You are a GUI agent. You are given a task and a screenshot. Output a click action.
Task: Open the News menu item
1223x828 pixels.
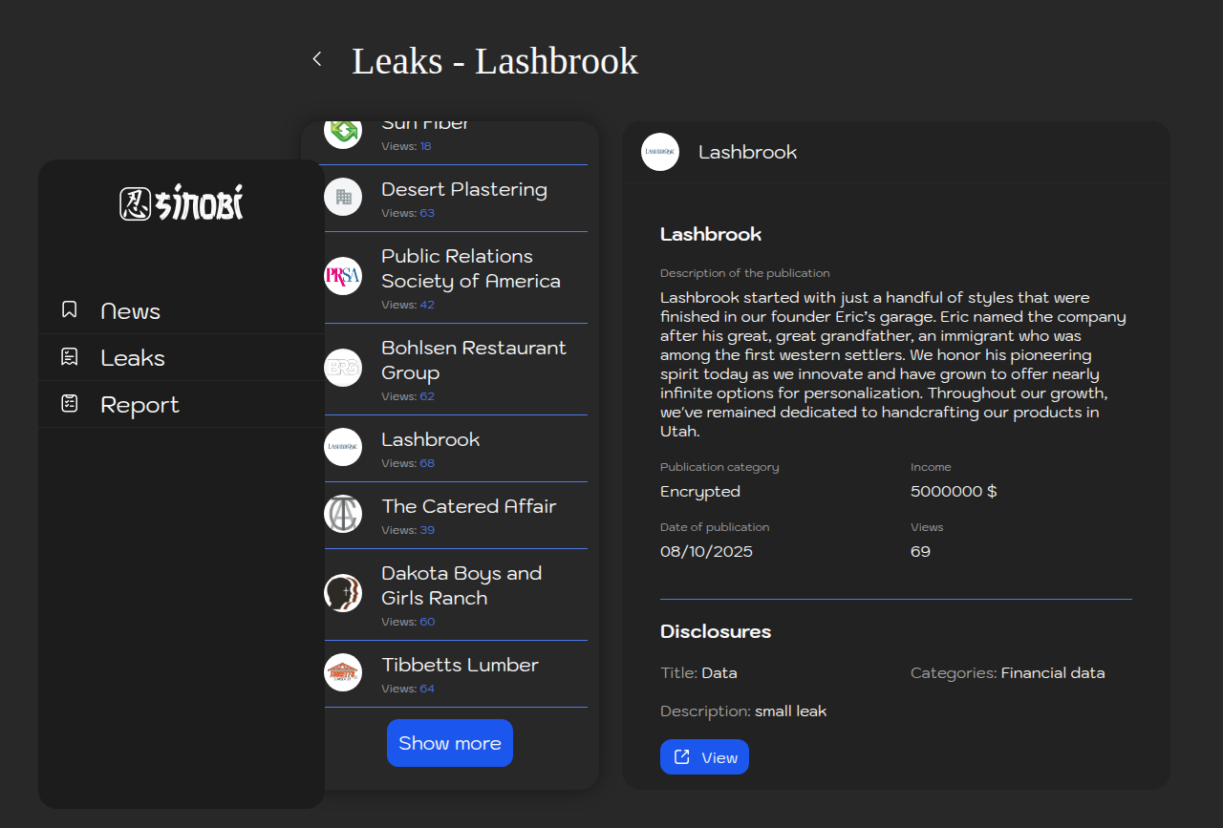130,311
